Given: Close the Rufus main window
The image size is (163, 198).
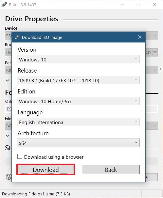Looking at the screenshot, I should 154,5.
